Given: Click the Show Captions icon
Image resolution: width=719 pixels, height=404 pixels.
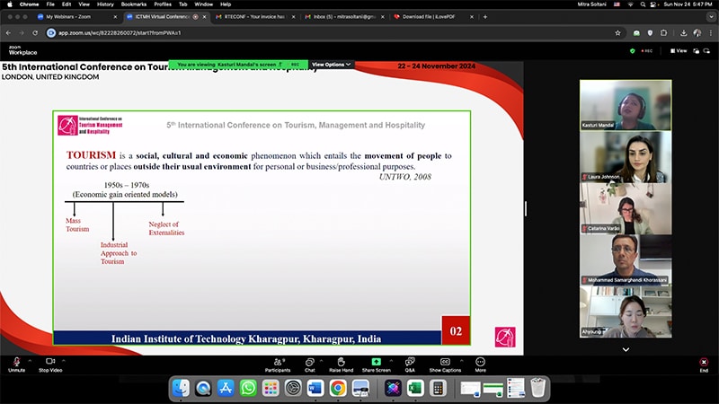Looking at the screenshot, I should coord(445,362).
